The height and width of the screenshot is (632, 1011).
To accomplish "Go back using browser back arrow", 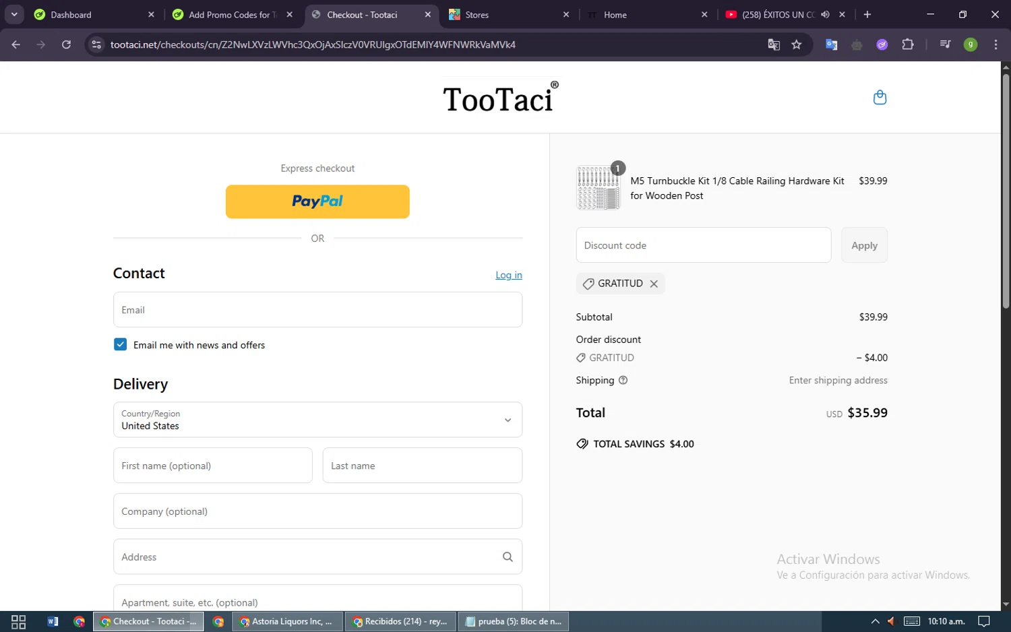I will point(16,44).
